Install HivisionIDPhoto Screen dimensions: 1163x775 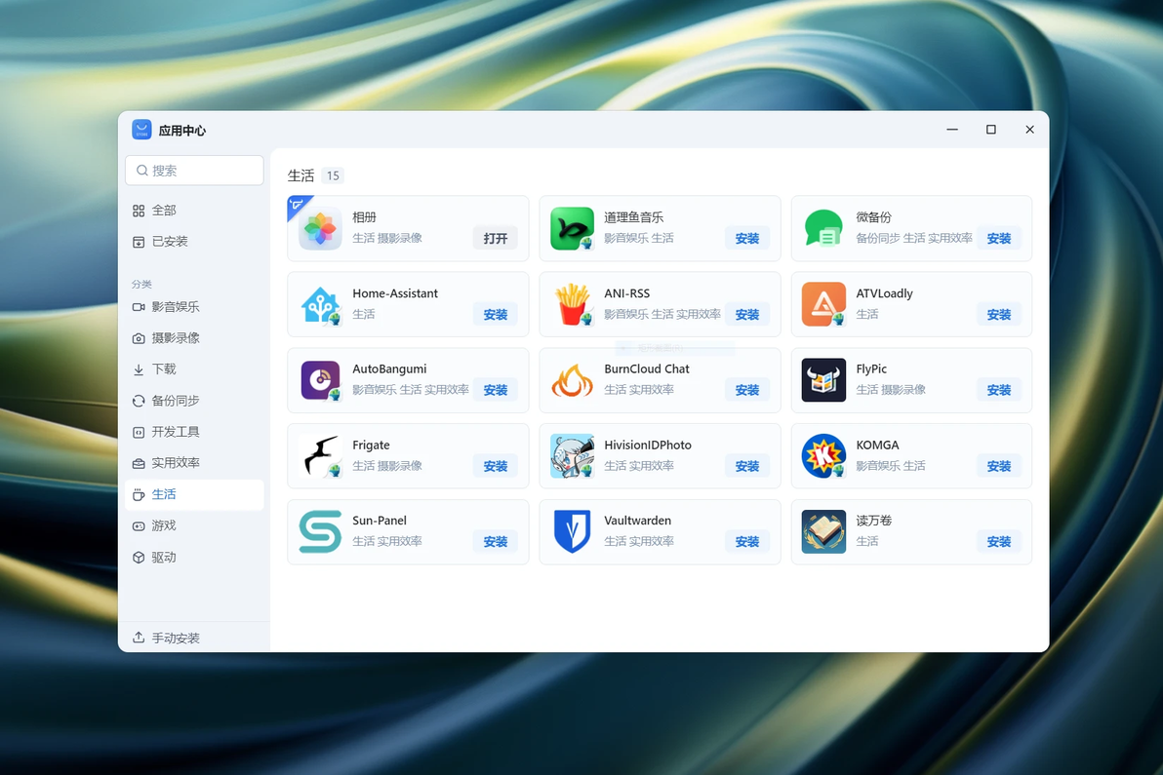[x=747, y=466]
